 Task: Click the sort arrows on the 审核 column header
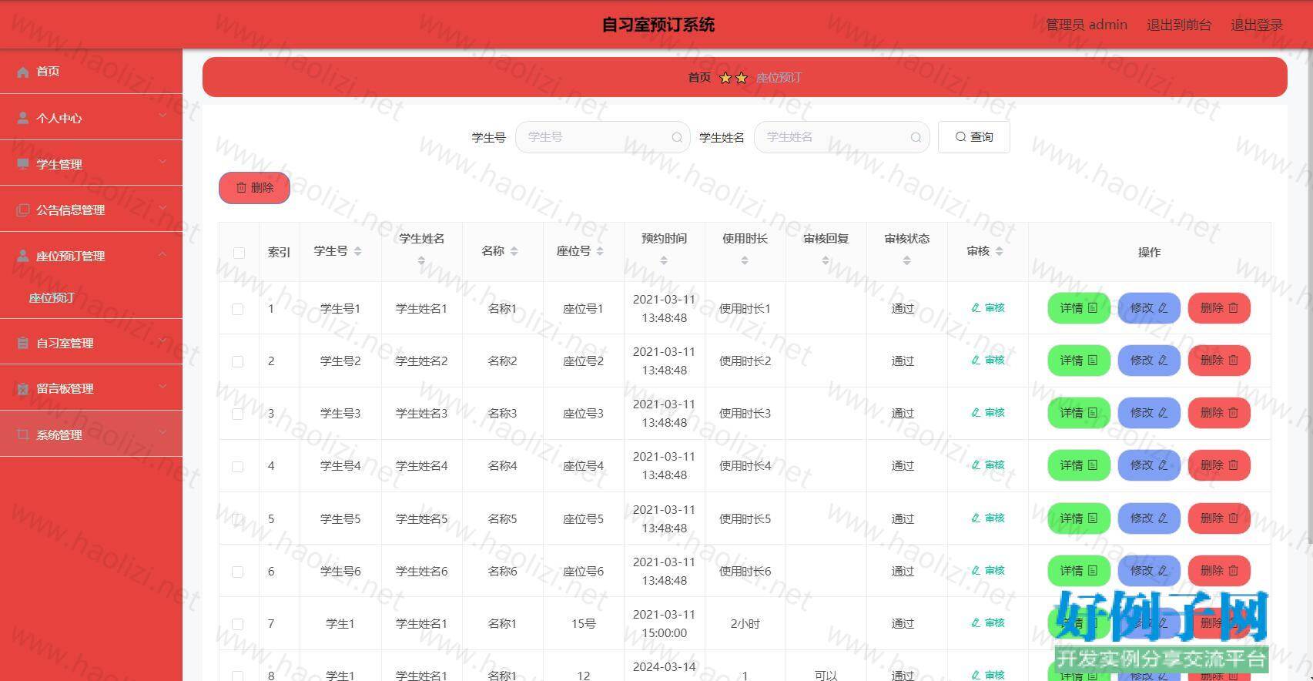click(999, 251)
